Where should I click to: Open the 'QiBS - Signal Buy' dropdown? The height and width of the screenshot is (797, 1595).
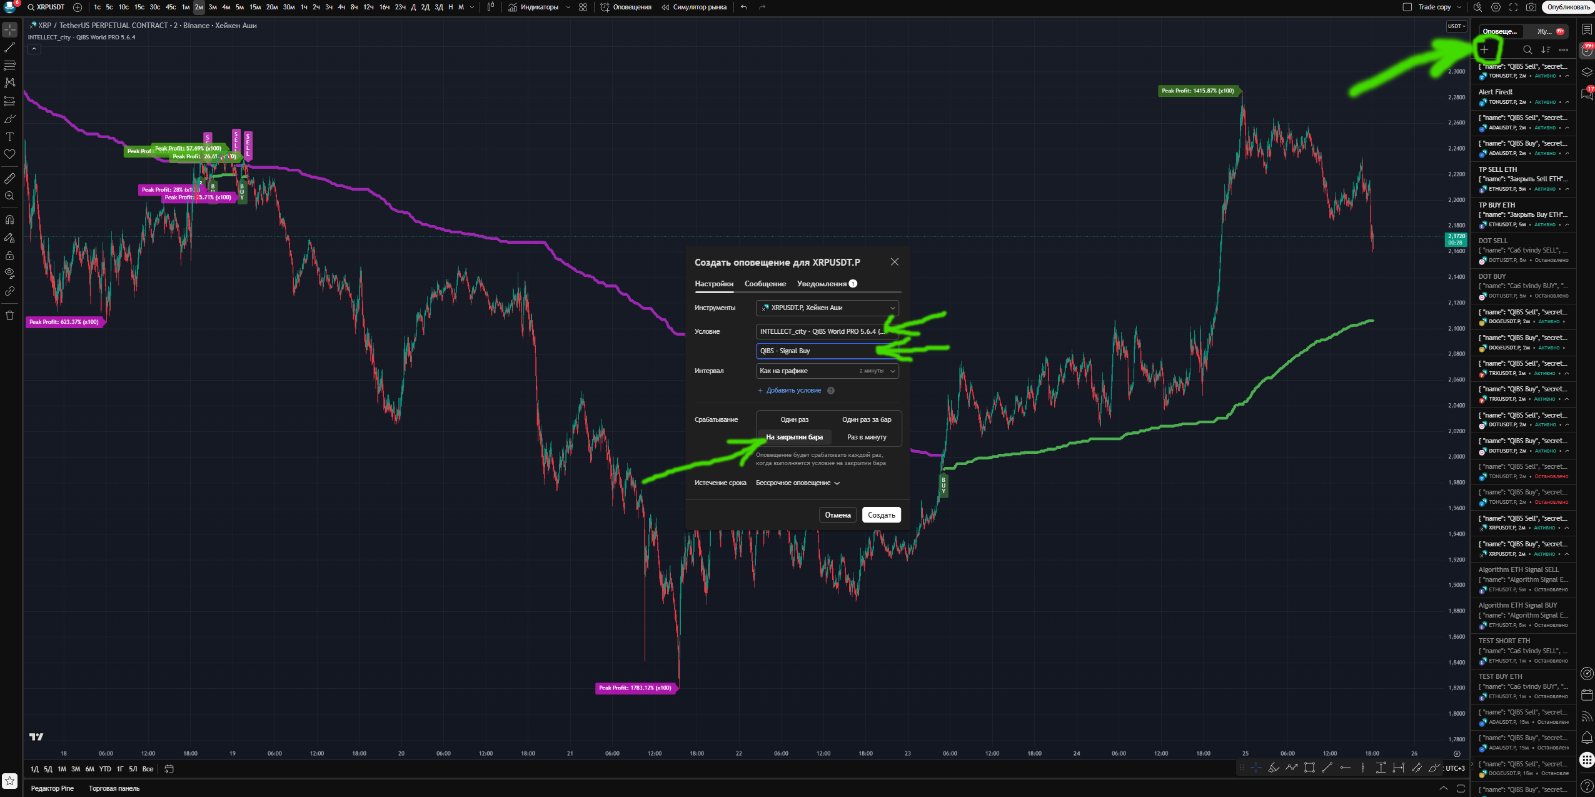pos(827,351)
